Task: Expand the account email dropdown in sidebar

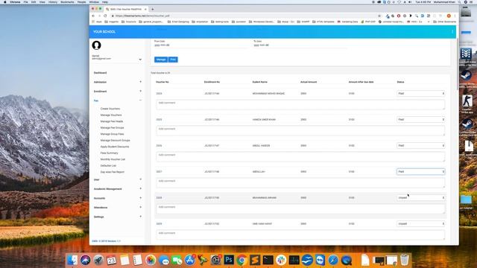Action: [140, 60]
